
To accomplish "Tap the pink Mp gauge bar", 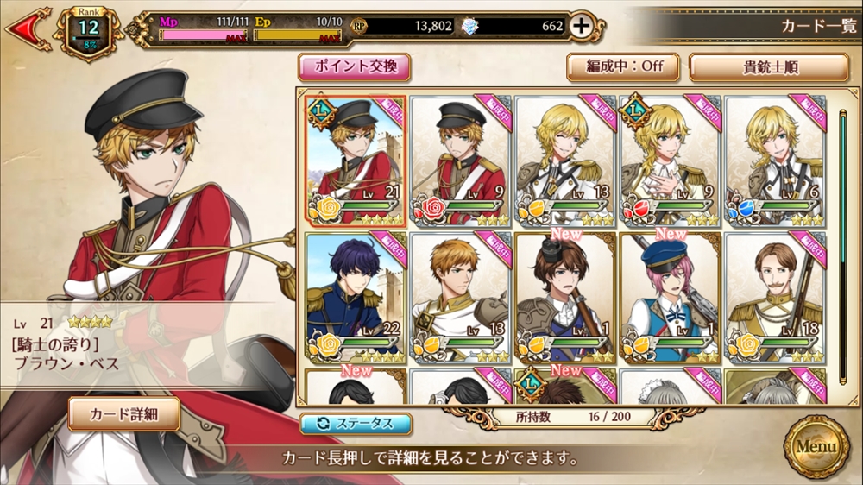I will 203,36.
